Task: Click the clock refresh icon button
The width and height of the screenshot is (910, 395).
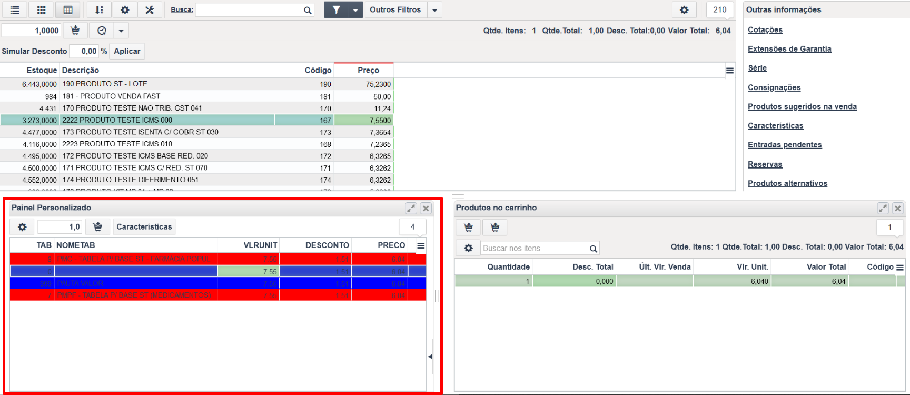Action: 102,31
